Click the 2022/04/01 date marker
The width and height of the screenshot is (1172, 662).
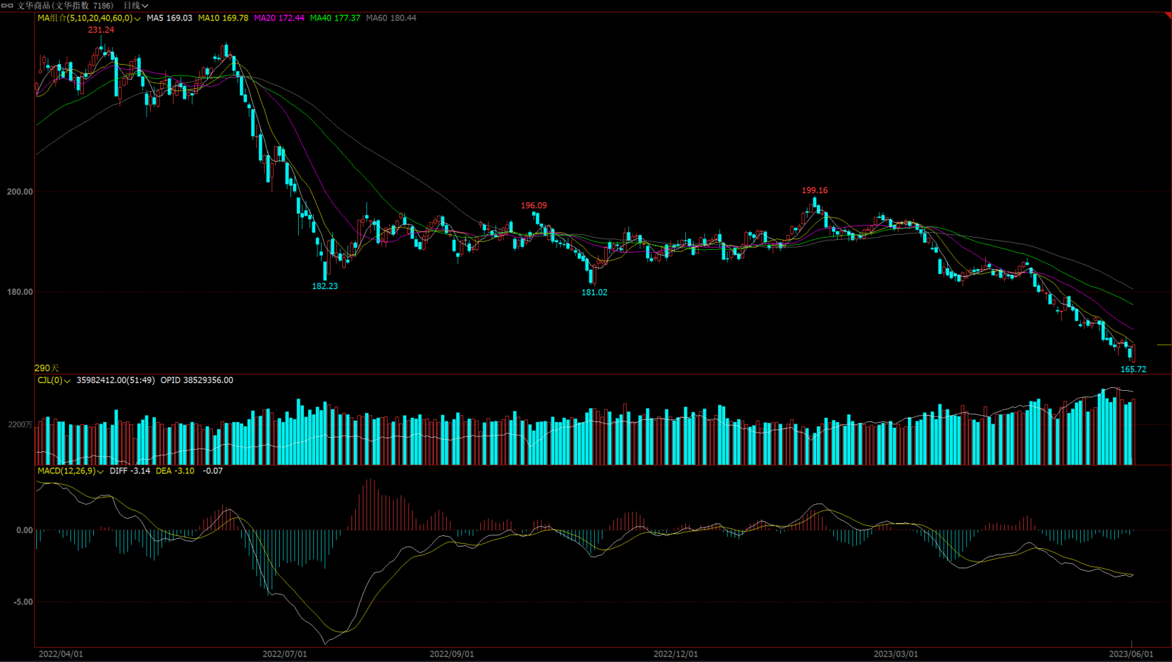coord(60,654)
